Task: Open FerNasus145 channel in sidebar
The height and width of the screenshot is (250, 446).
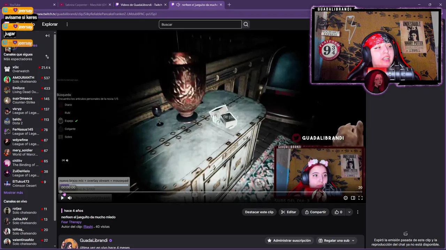Action: pos(27,132)
